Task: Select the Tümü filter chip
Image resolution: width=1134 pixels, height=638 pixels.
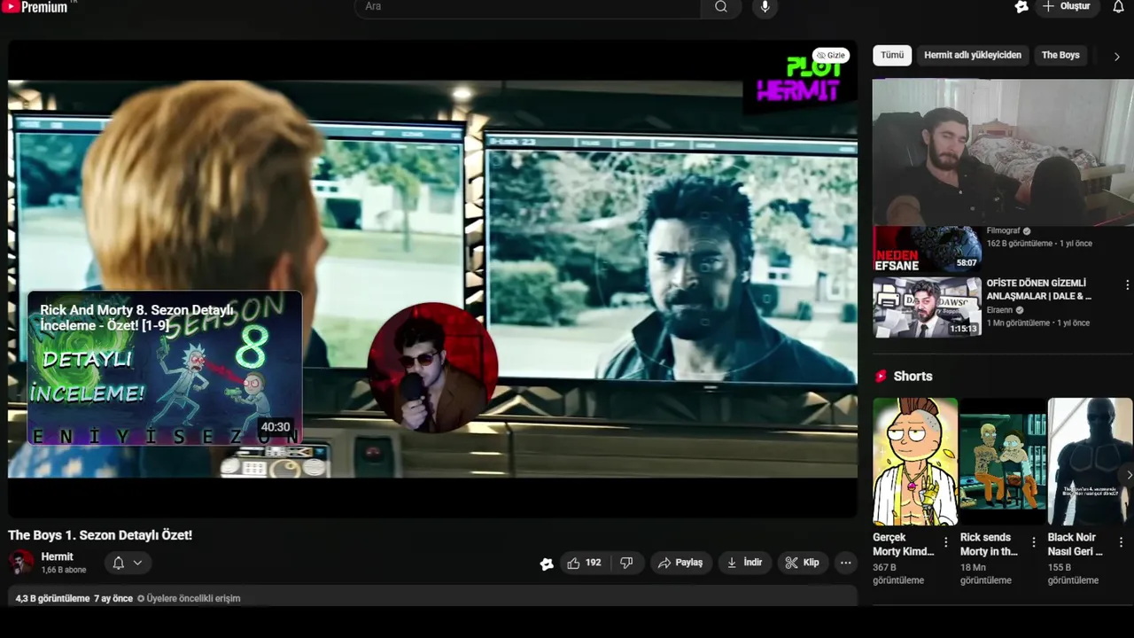Action: [x=892, y=55]
